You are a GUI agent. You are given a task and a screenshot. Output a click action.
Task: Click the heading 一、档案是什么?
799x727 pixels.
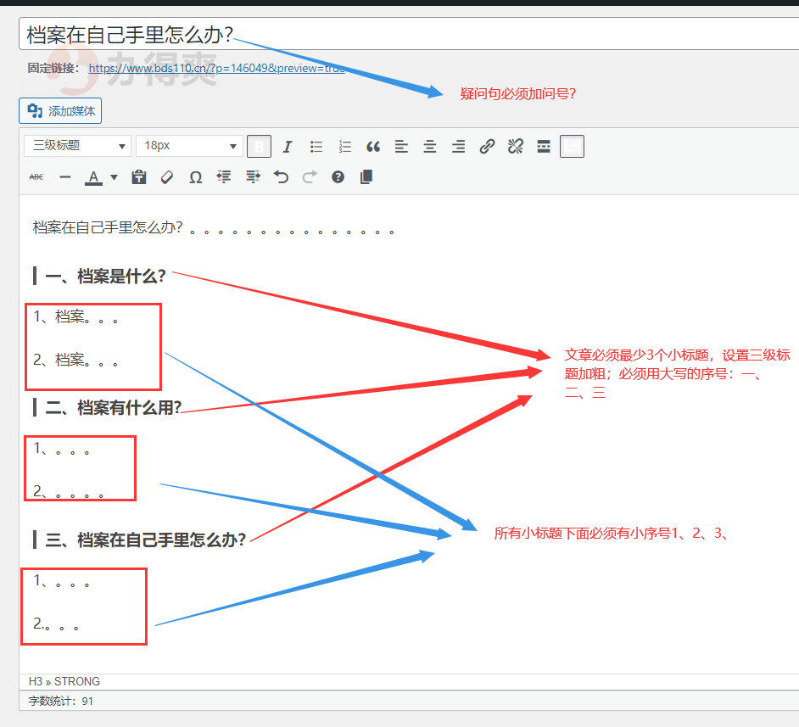point(105,277)
